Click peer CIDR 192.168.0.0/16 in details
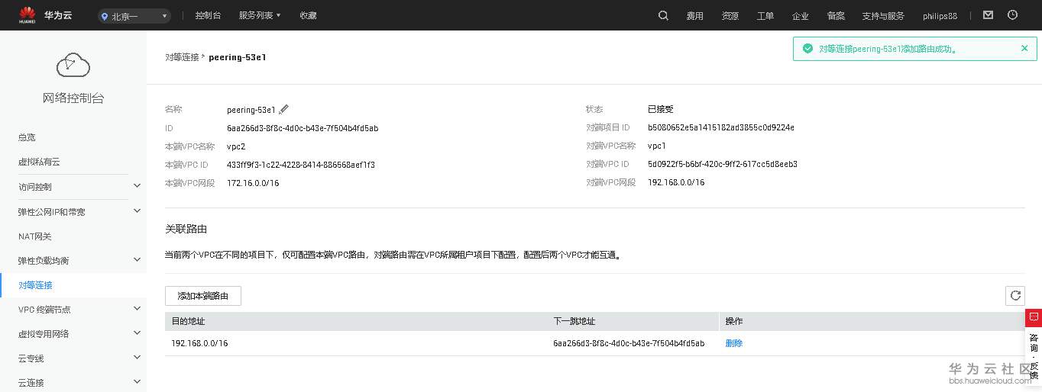This screenshot has height=392, width=1042. click(676, 182)
